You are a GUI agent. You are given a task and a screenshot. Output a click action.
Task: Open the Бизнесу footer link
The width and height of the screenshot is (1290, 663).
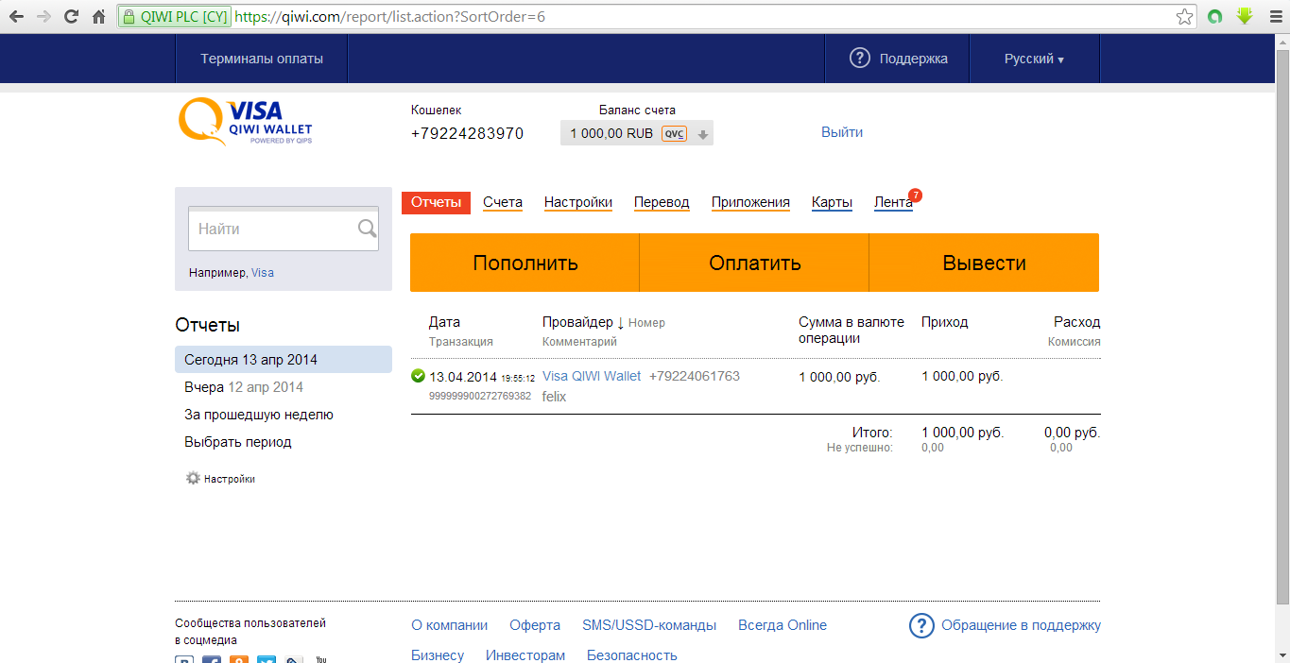[438, 654]
